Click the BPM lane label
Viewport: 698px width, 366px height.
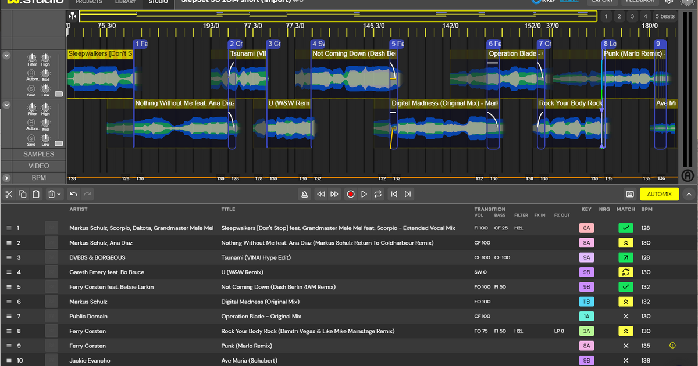click(x=39, y=178)
